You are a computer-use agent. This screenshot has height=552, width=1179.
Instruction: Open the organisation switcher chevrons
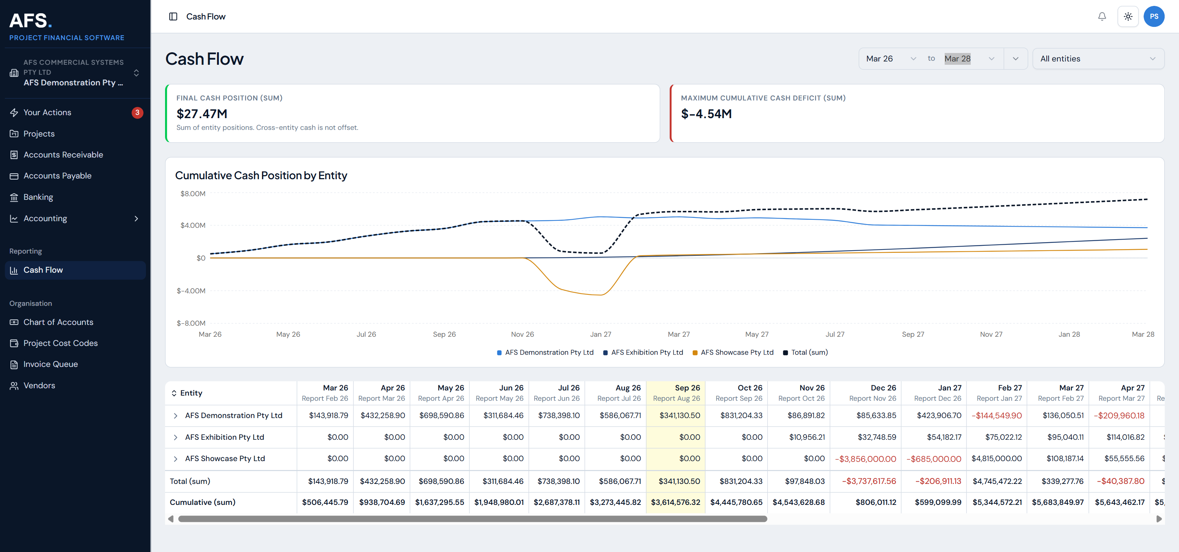[x=136, y=72]
